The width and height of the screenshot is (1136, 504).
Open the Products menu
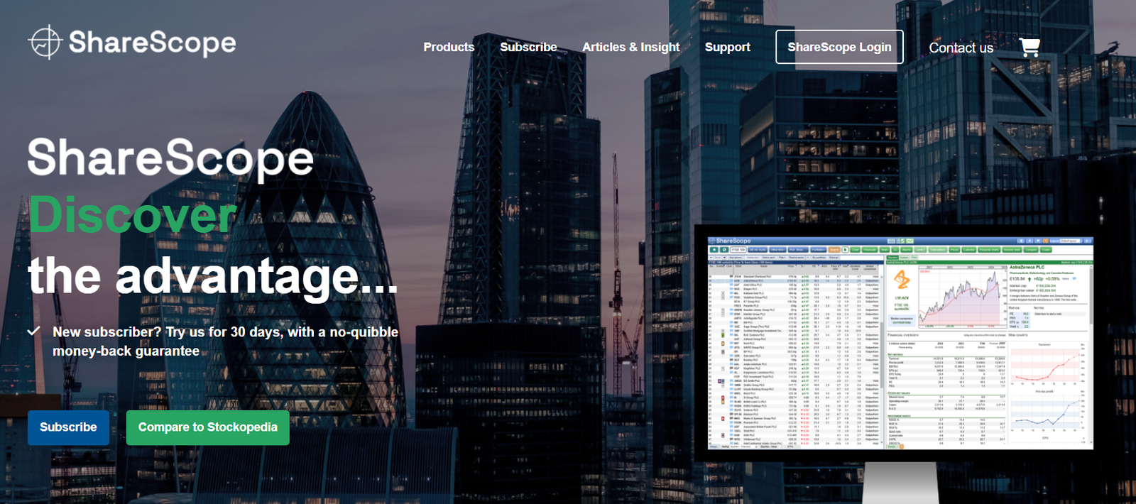(449, 47)
